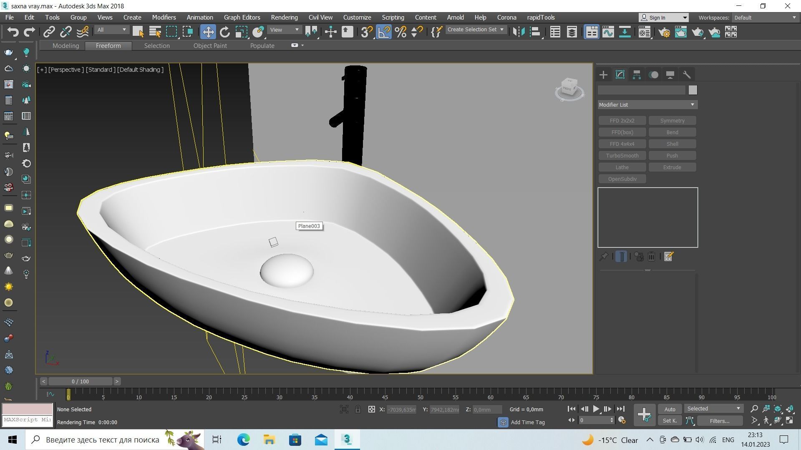Toggle Spinner Snap

click(417, 32)
